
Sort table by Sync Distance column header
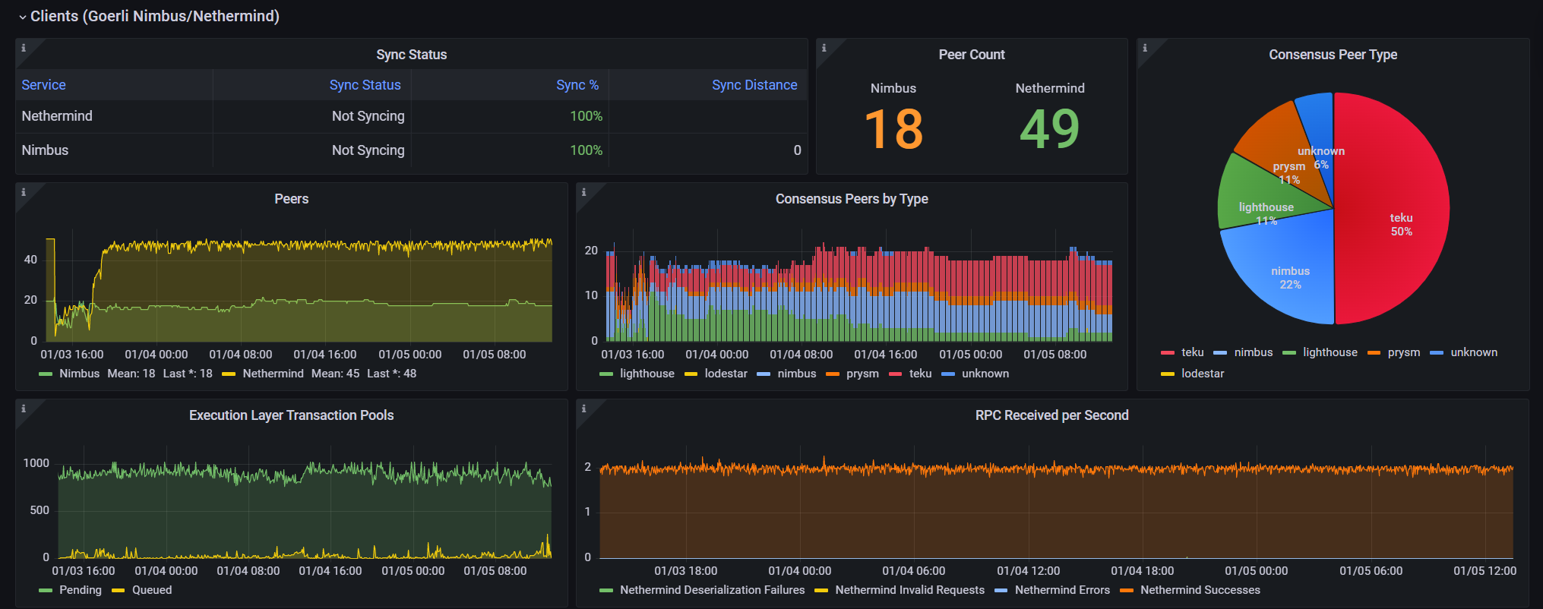(754, 85)
